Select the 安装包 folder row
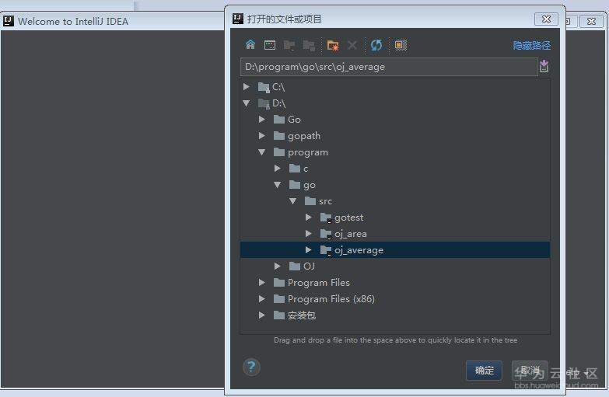The height and width of the screenshot is (397, 609). tap(395, 315)
